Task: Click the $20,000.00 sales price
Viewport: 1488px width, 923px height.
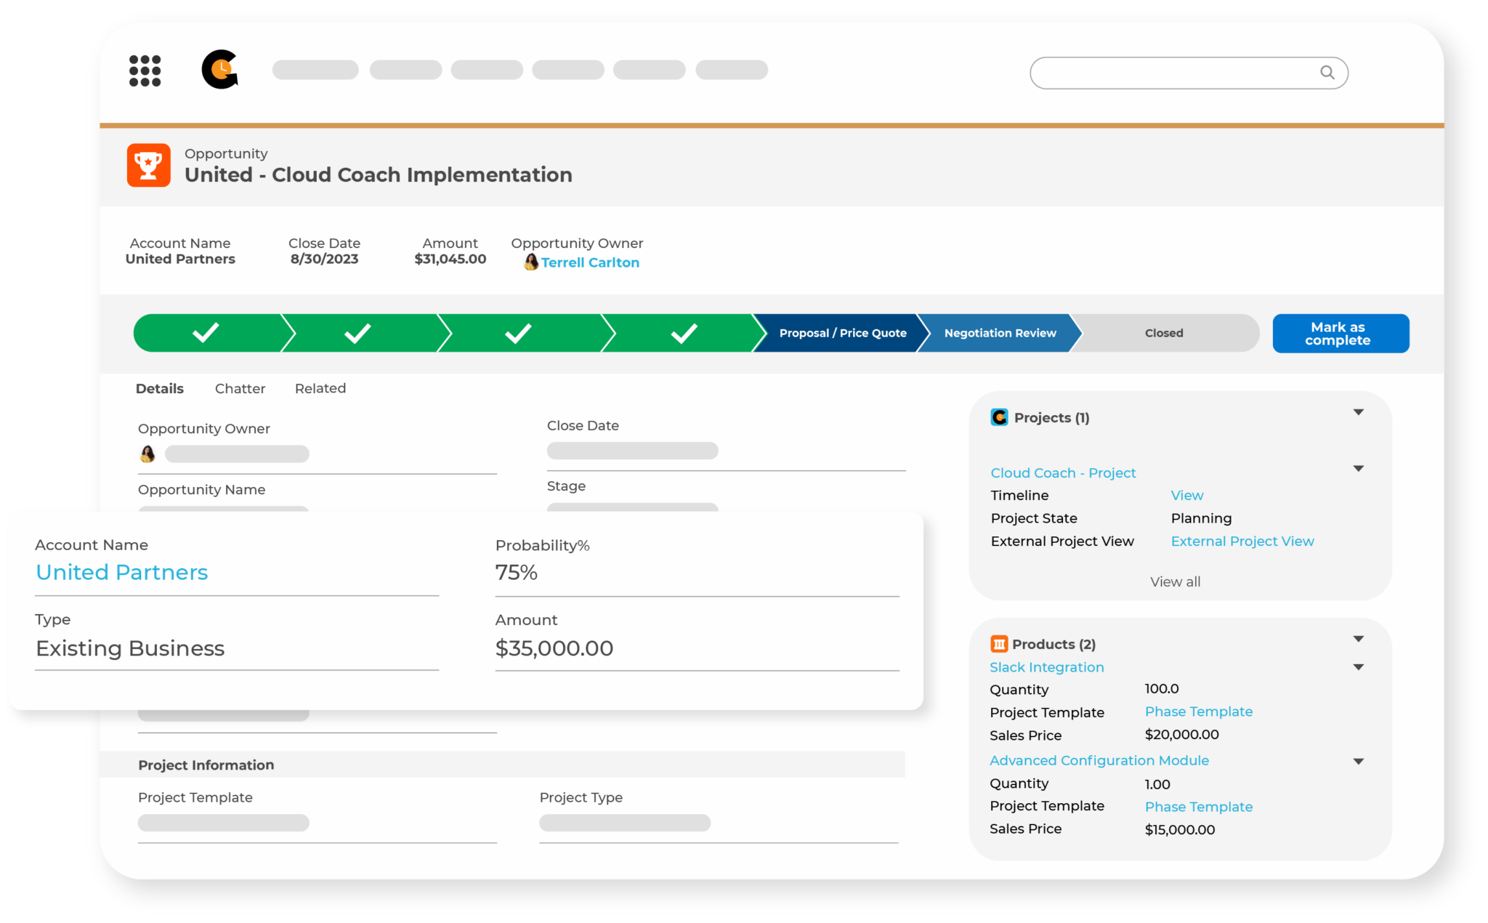Action: pyautogui.click(x=1182, y=735)
